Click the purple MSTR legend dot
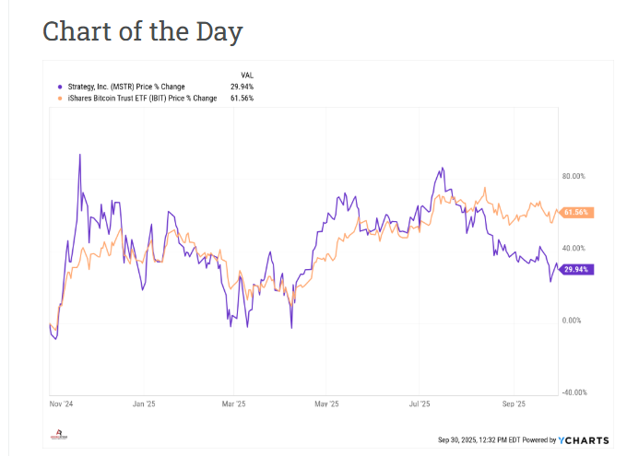The height and width of the screenshot is (456, 639). pos(60,87)
